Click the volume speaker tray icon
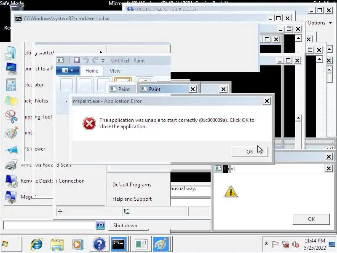This screenshot has height=253, width=337. (296, 244)
